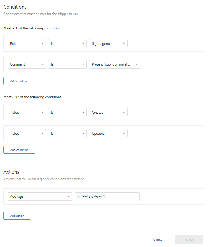Remove the updatedbylightagent tag
This screenshot has height=247, width=209.
(104, 196)
